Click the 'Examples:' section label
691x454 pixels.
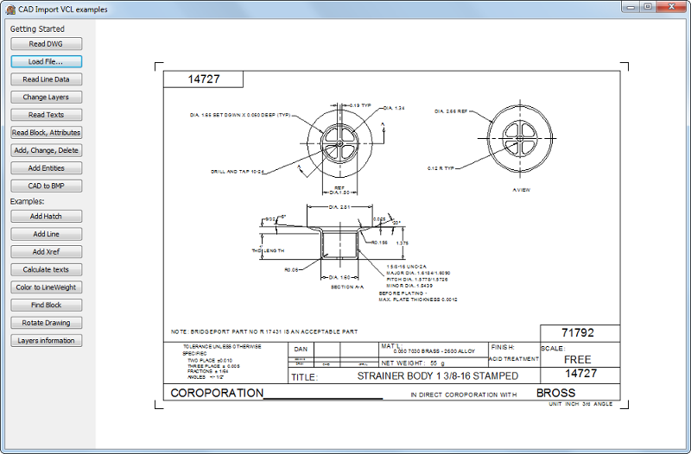pos(28,202)
